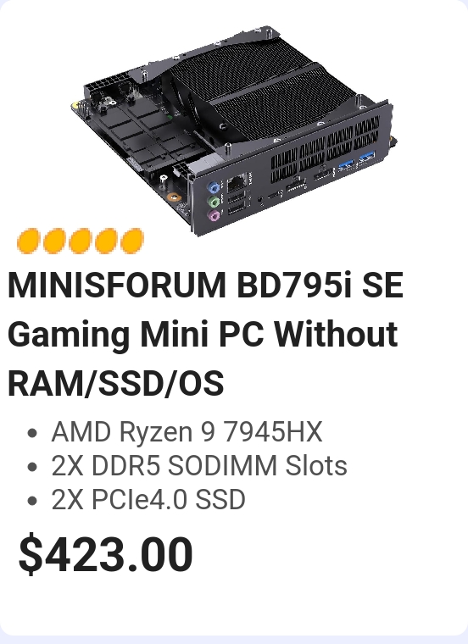Viewport: 468px width, 644px height.
Task: Click the 'RAM/SSD/OS' title text
Action: pyautogui.click(x=116, y=384)
